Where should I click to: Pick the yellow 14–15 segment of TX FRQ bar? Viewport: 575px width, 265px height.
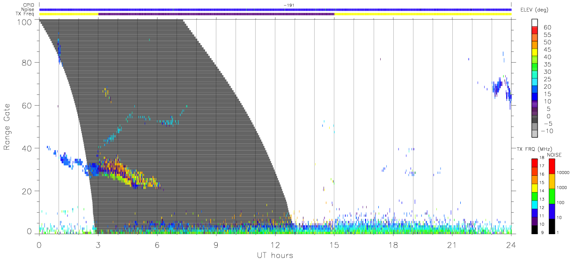click(x=535, y=187)
